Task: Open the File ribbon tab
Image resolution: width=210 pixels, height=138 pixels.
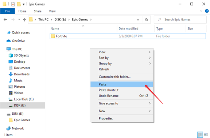Action: click(x=8, y=11)
